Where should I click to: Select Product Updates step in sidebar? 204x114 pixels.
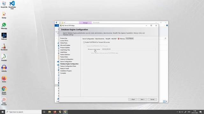pyautogui.click(x=65, y=47)
